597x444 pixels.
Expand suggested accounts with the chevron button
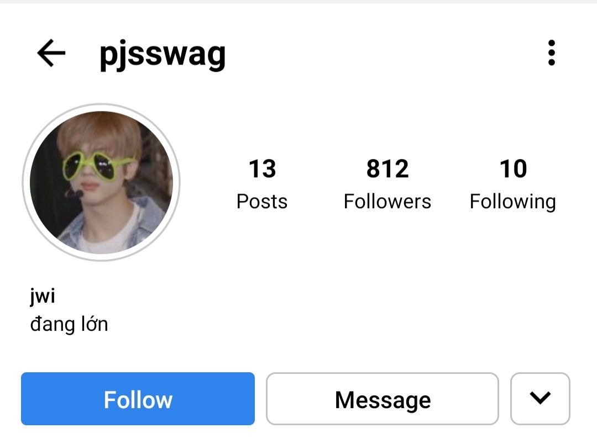(x=540, y=398)
